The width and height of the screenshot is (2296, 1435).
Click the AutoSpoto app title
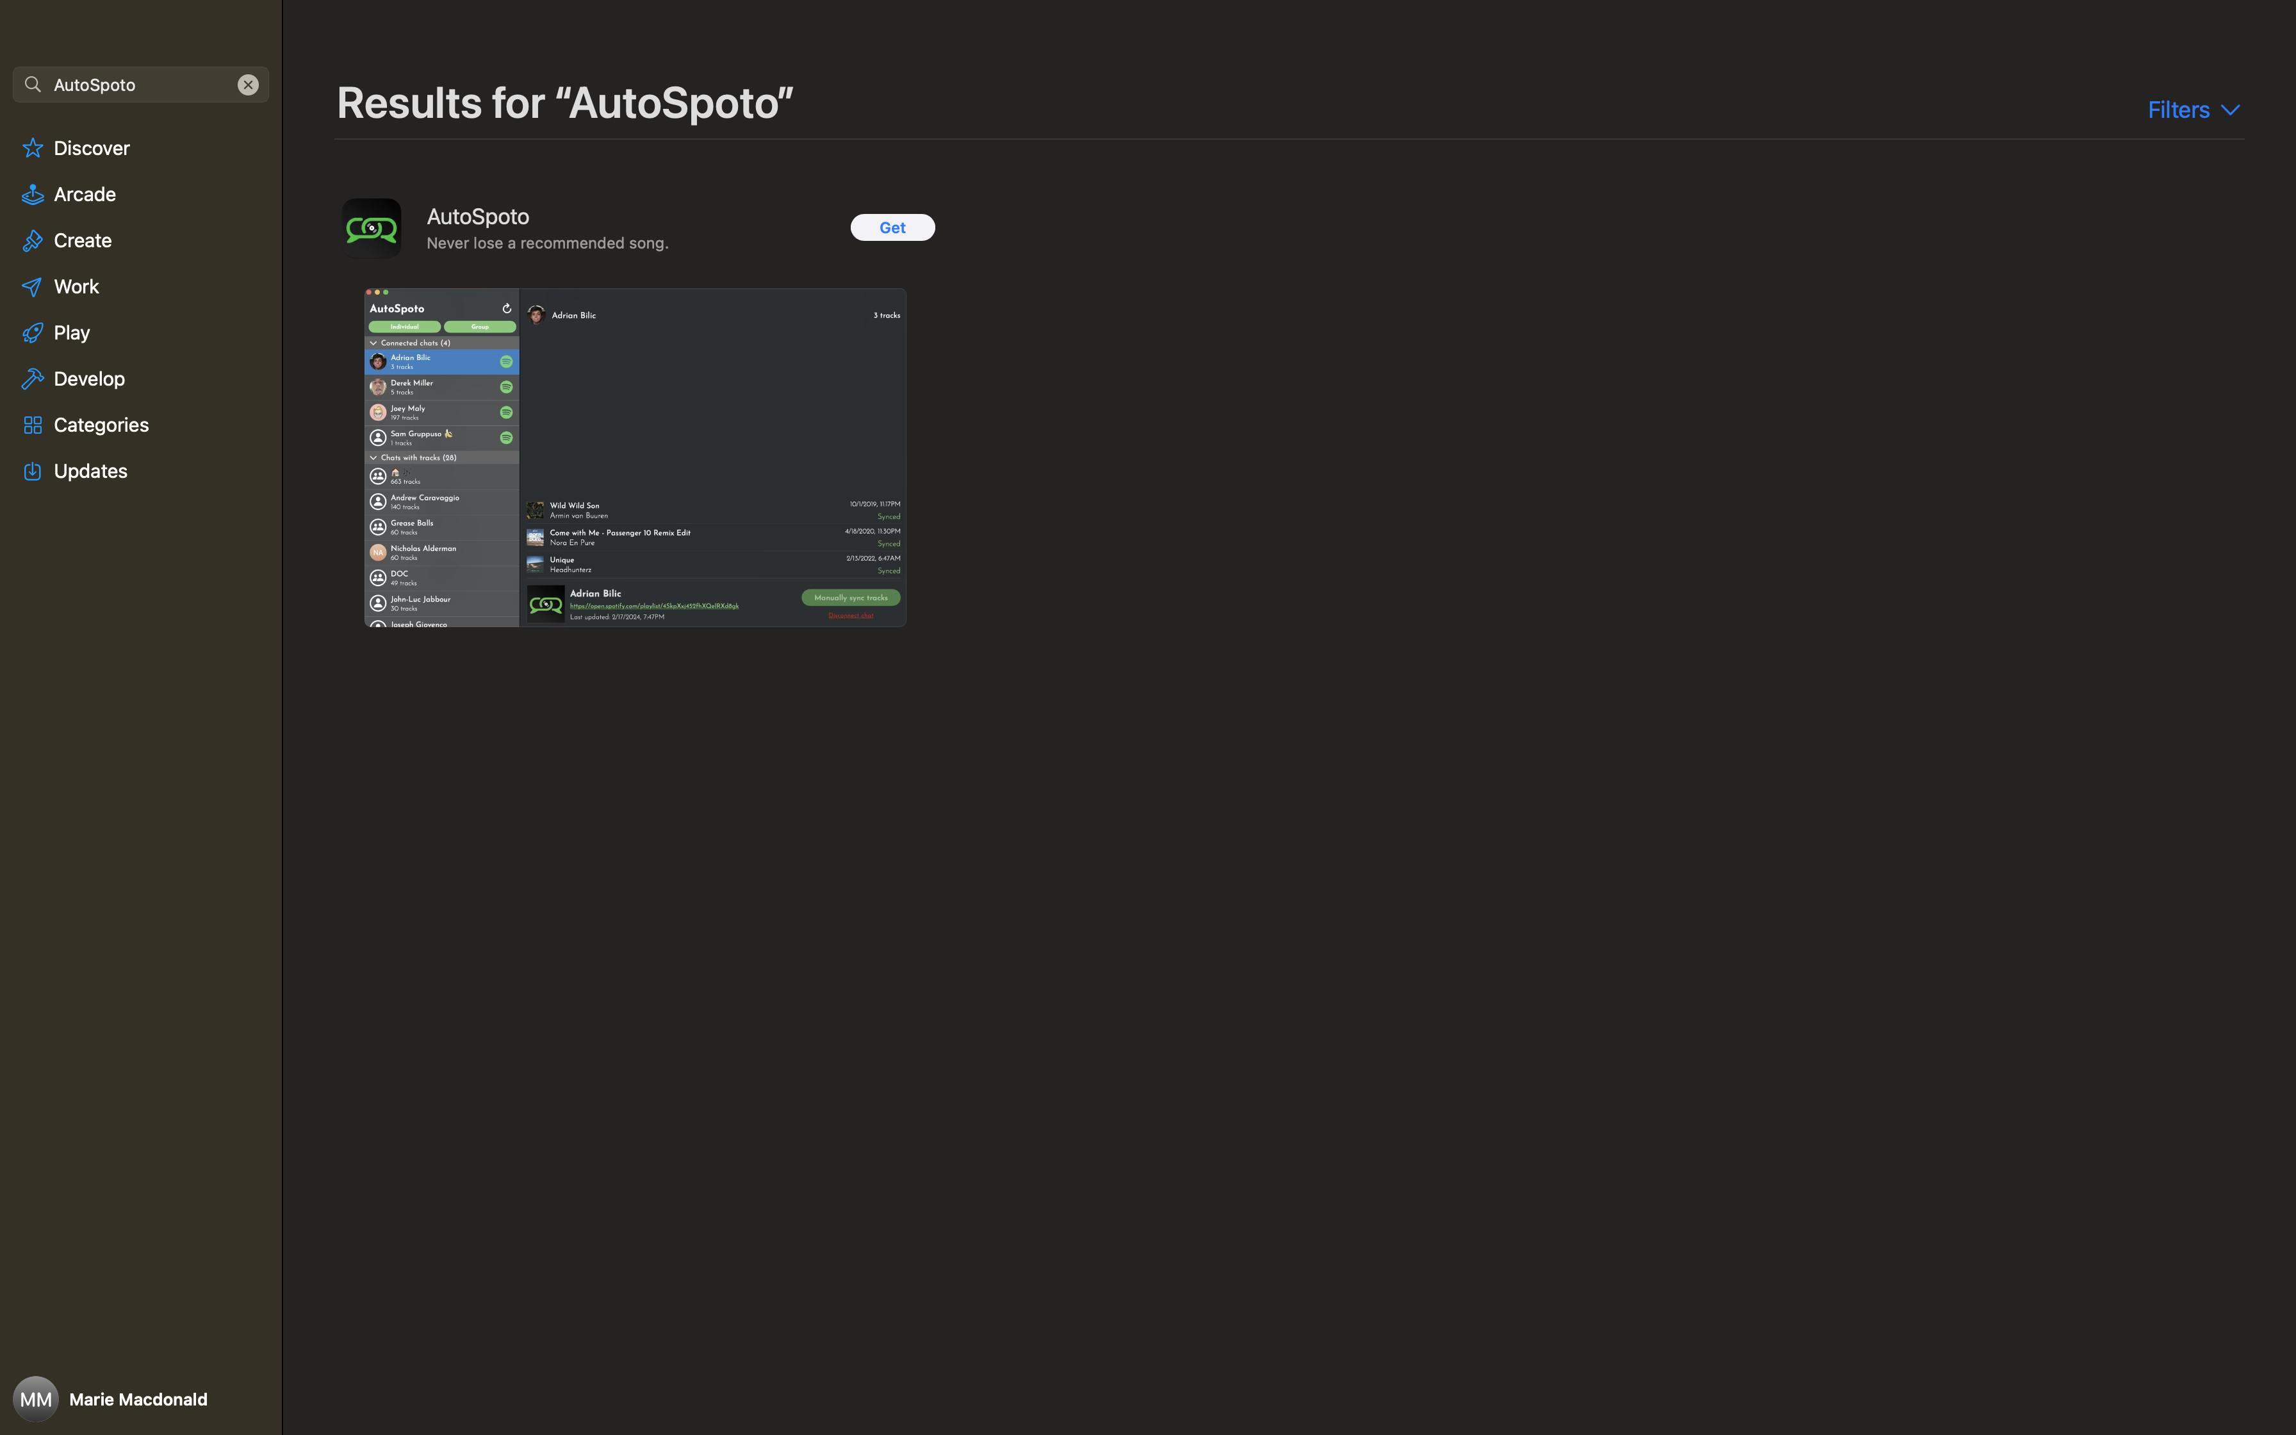[x=478, y=217]
